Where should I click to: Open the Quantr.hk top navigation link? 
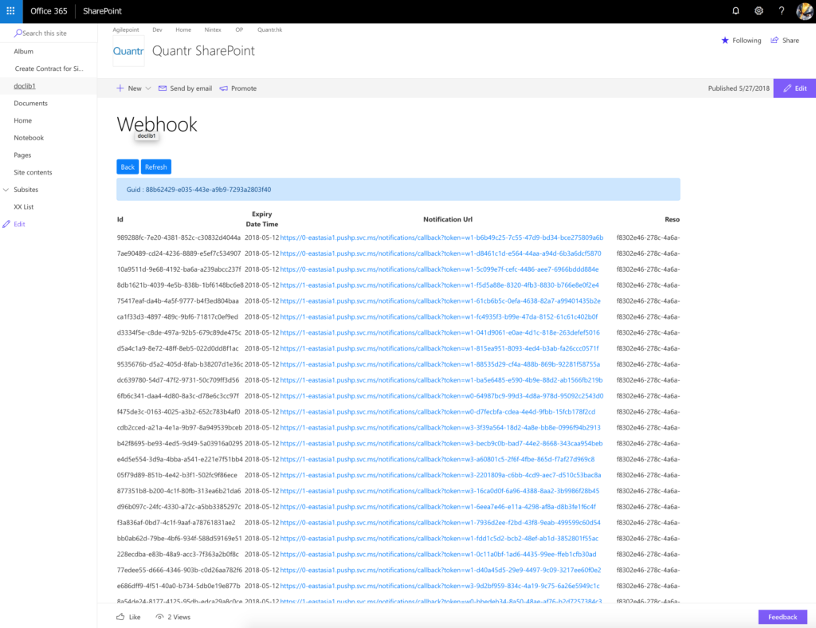[x=269, y=29]
